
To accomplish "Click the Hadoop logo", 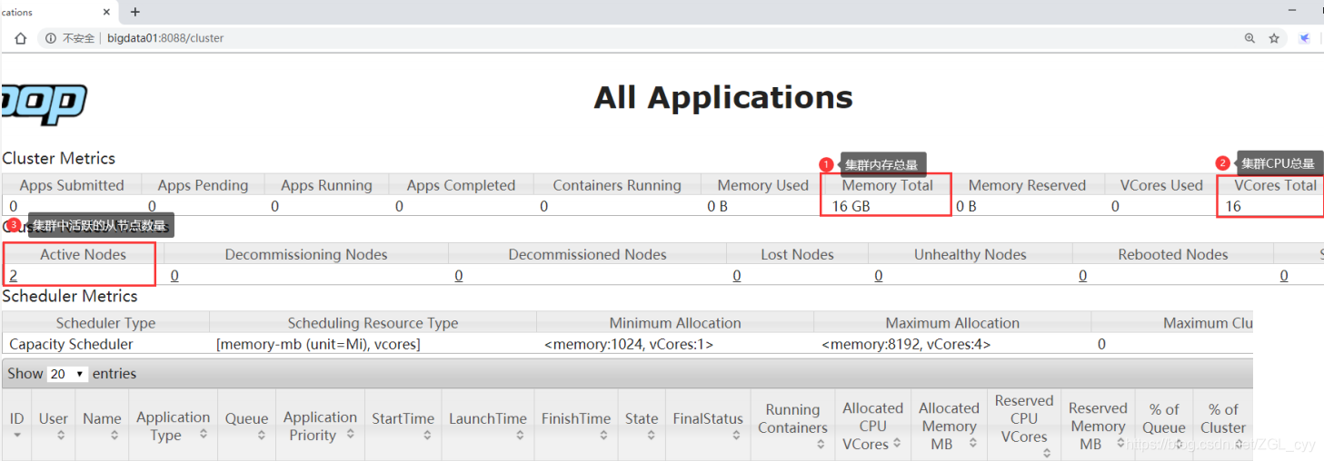I will click(x=44, y=103).
